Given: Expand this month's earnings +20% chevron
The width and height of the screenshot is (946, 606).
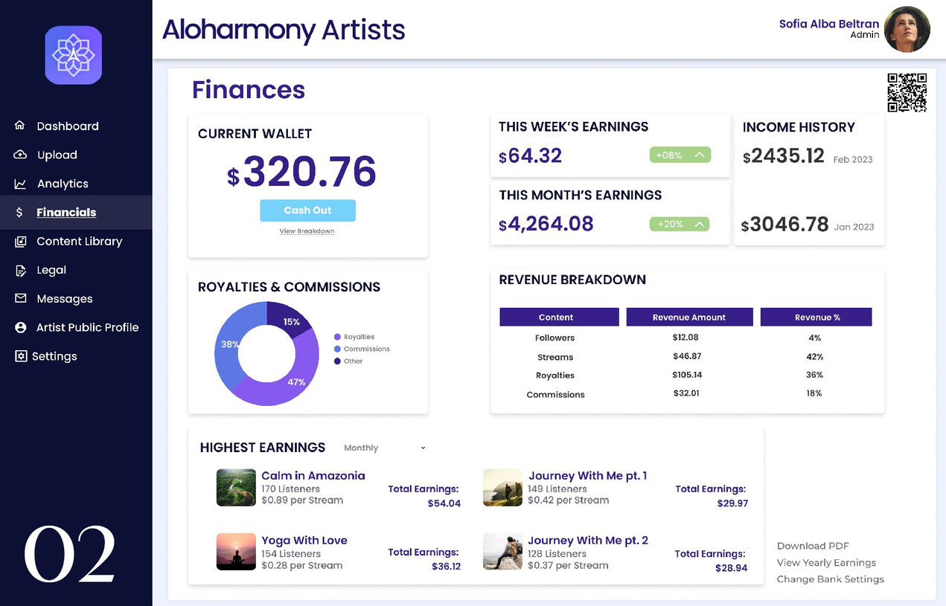Looking at the screenshot, I should pyautogui.click(x=699, y=224).
